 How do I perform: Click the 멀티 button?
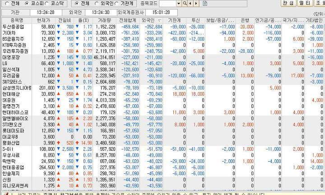[305, 3]
